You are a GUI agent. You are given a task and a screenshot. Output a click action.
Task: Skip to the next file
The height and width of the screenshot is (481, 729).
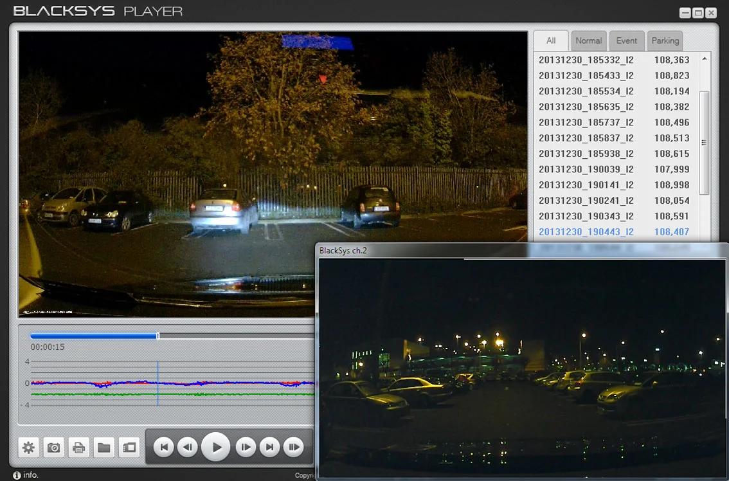coord(269,447)
